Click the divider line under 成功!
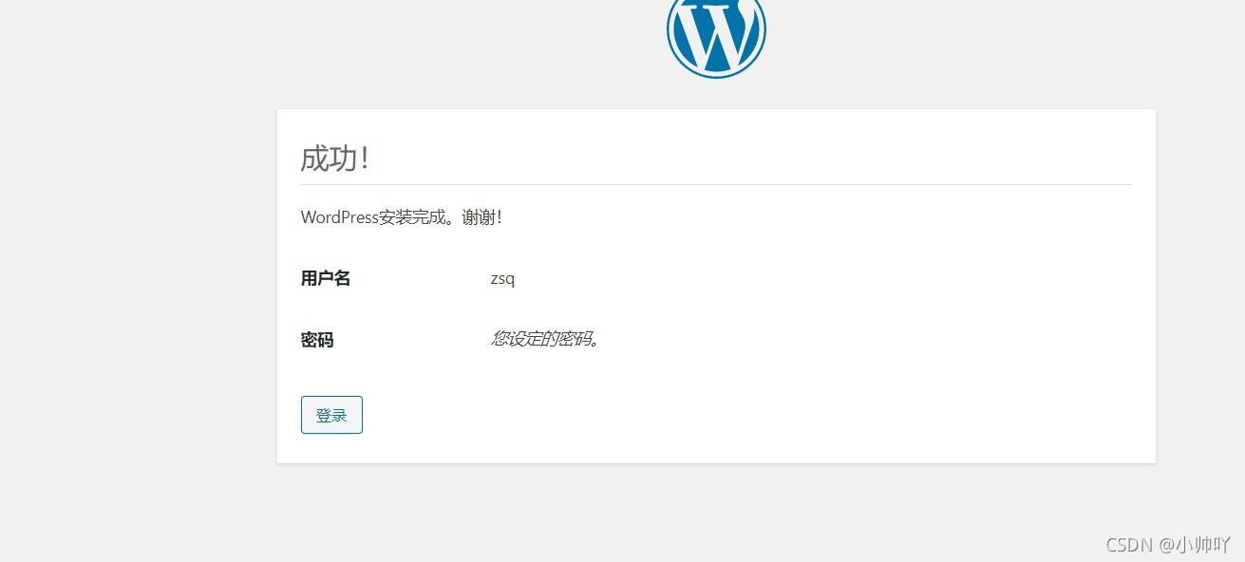Image resolution: width=1245 pixels, height=562 pixels. coord(716,182)
